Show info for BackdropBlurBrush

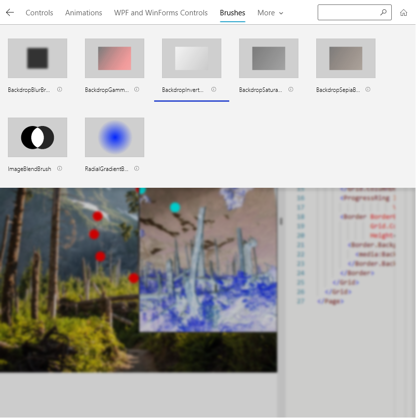click(60, 89)
